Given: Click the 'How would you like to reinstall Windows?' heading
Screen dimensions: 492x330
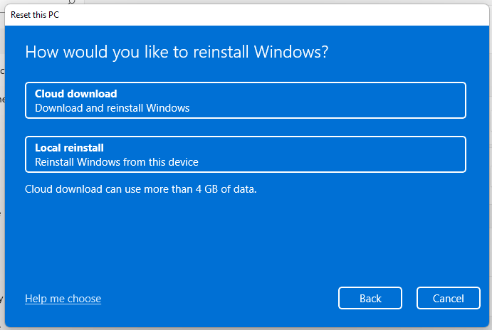Looking at the screenshot, I should coord(177,52).
